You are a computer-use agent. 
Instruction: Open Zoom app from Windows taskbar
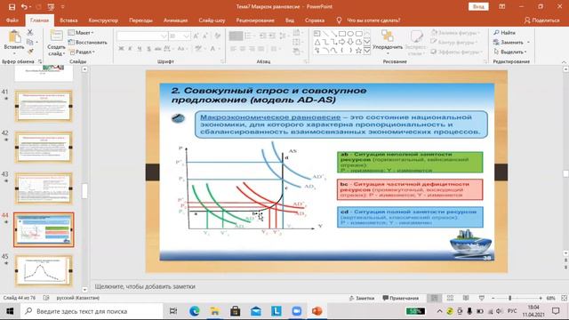pos(297,311)
